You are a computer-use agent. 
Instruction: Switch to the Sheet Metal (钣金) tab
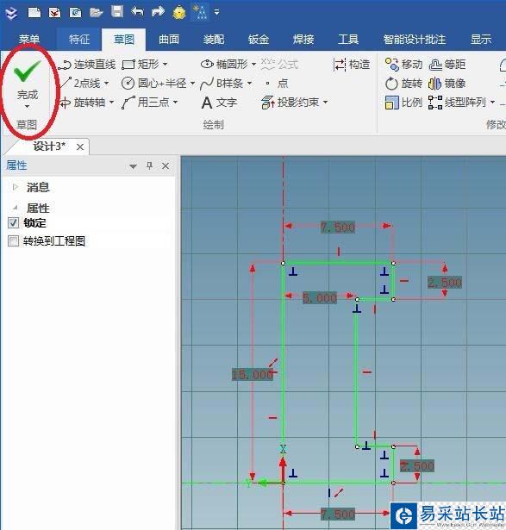point(259,39)
